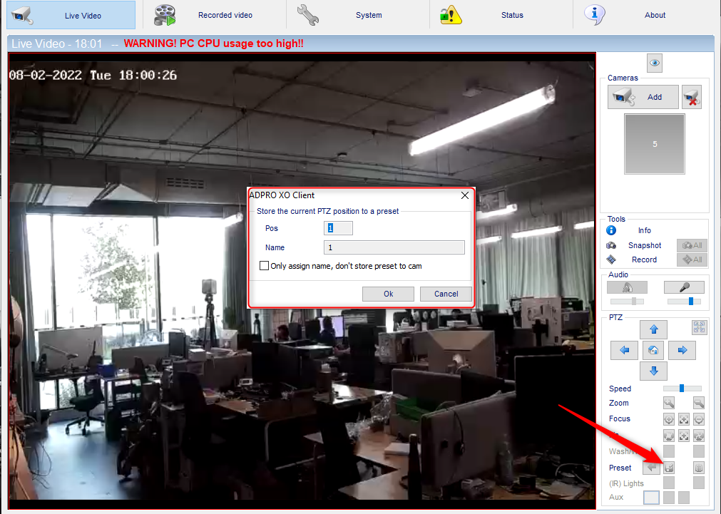Adjust the PTZ Speed slider
Image resolution: width=721 pixels, height=514 pixels.
[x=682, y=389]
